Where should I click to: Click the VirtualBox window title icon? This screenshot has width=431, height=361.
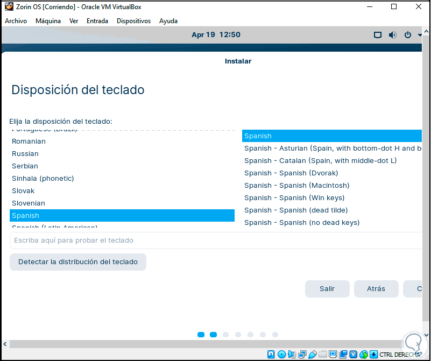9,6
